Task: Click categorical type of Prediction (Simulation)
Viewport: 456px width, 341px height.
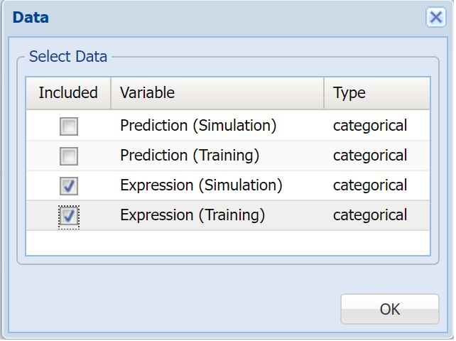Action: 370,126
